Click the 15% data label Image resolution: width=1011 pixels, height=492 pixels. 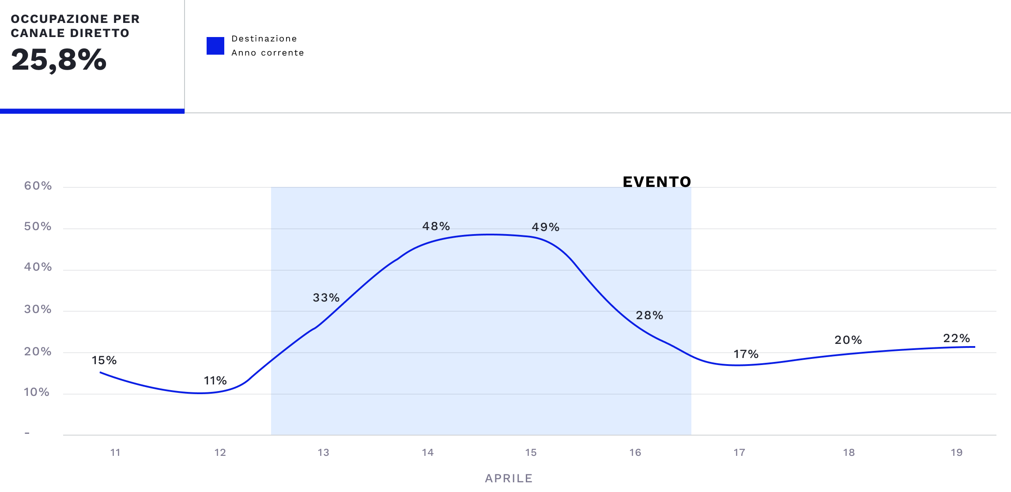click(x=104, y=360)
